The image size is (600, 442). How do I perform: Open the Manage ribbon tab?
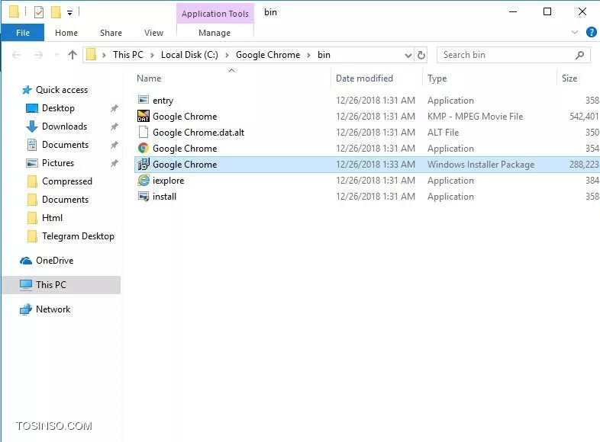[215, 33]
